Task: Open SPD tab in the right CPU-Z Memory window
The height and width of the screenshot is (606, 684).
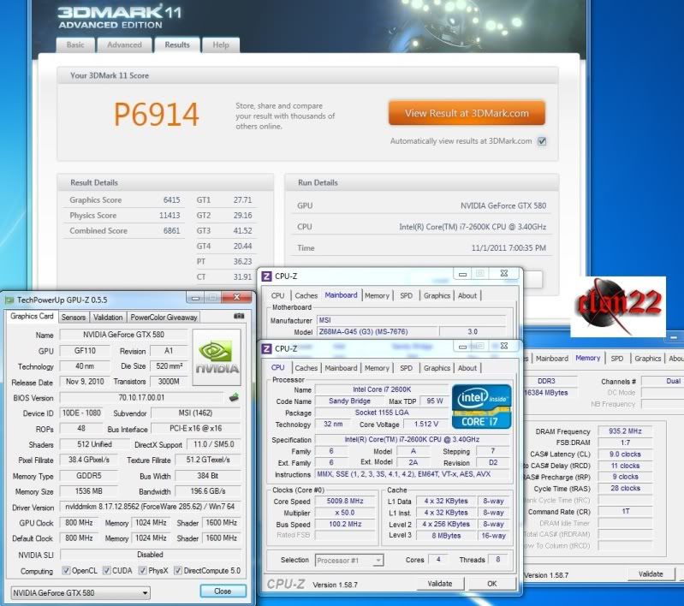Action: tap(617, 358)
